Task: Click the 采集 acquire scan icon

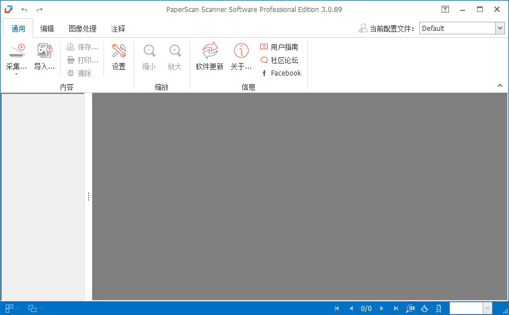Action: [17, 51]
